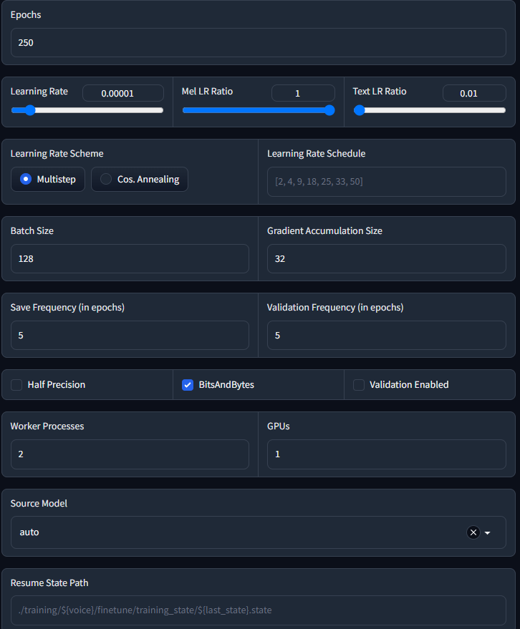Tick the Validation Enabled checkbox
This screenshot has height=629, width=520.
point(359,385)
